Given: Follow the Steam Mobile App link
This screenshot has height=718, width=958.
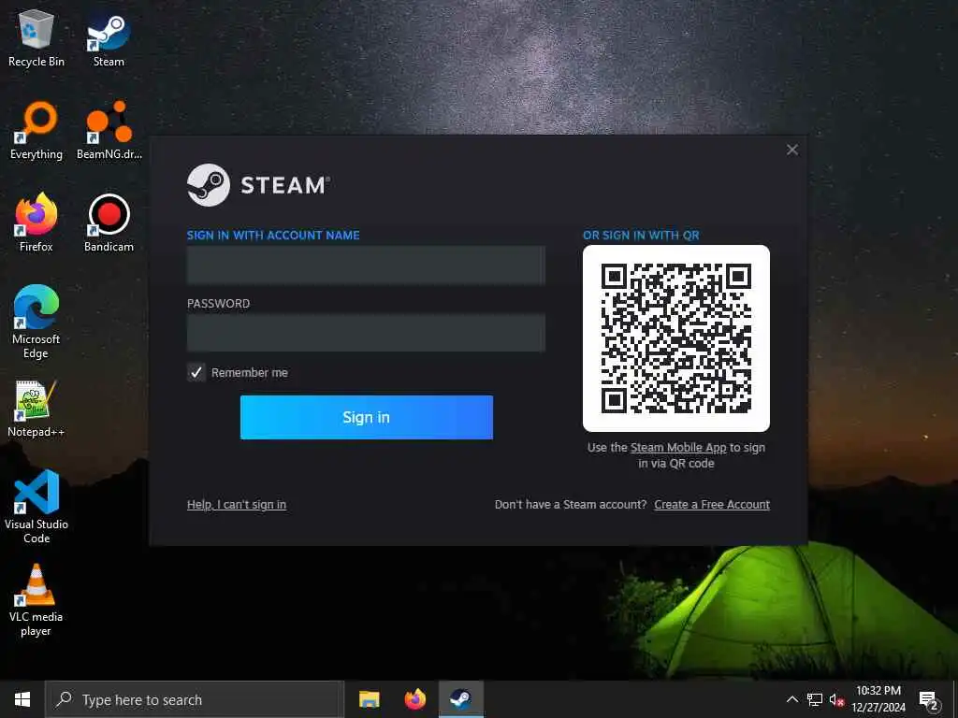Looking at the screenshot, I should tap(678, 448).
